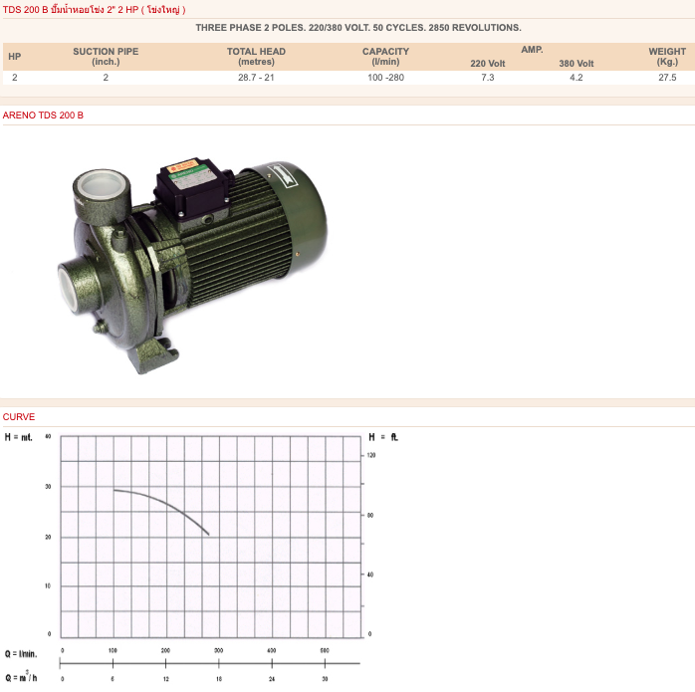Click the HP column header
Image resolution: width=695 pixels, height=692 pixels.
pyautogui.click(x=15, y=57)
